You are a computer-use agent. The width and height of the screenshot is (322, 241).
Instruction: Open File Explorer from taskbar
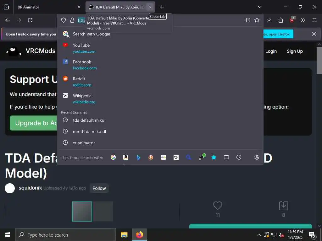[x=124, y=235]
